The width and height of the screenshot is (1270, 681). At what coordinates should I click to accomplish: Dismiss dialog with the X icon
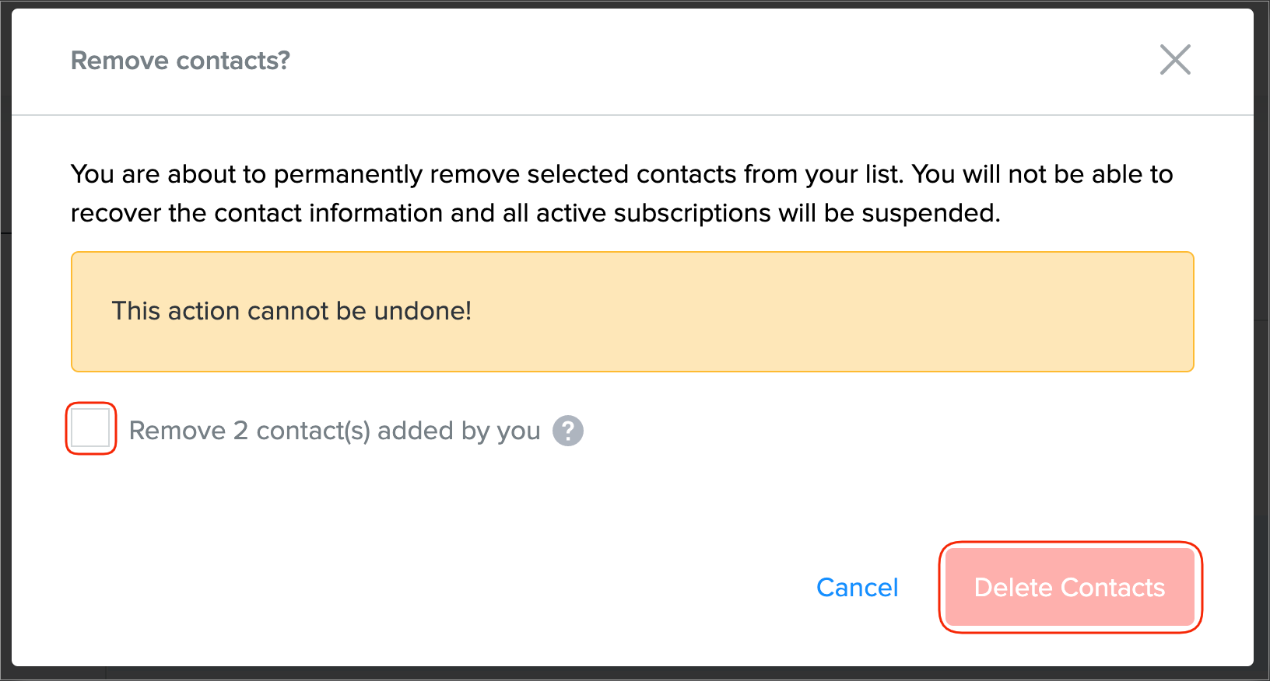tap(1175, 60)
